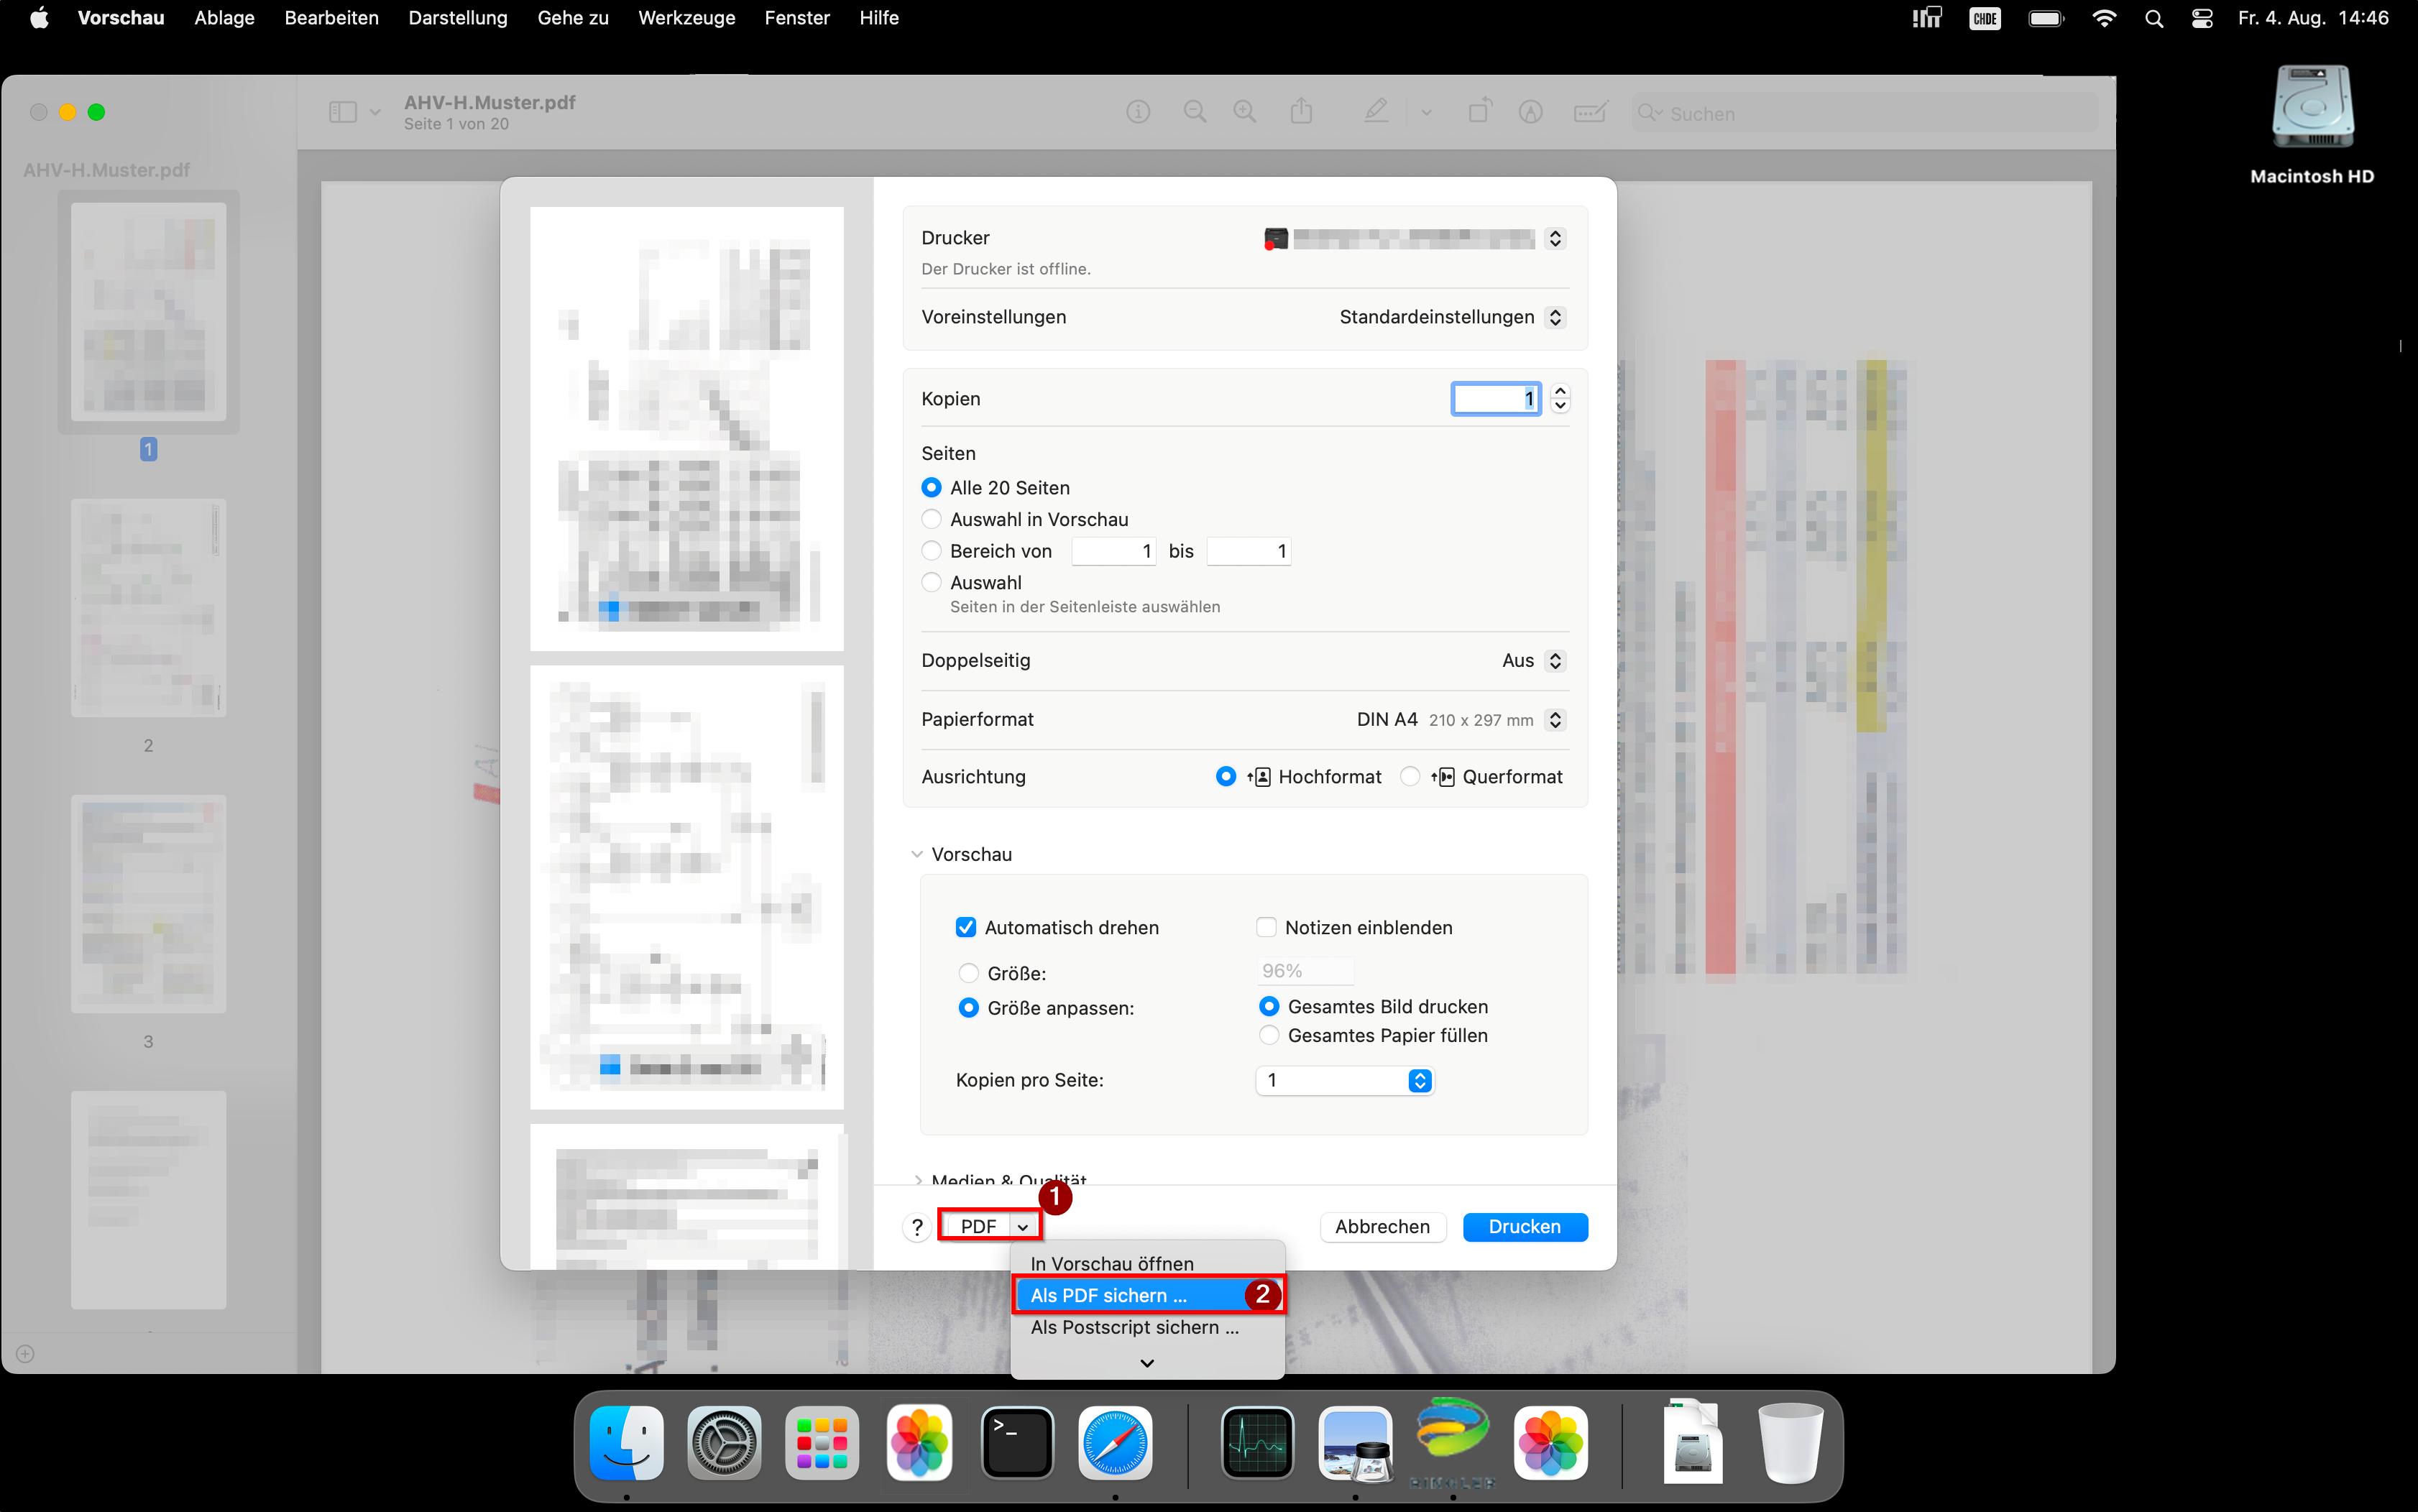The height and width of the screenshot is (1512, 2418).
Task: Open Safari in the dock
Action: (1114, 1443)
